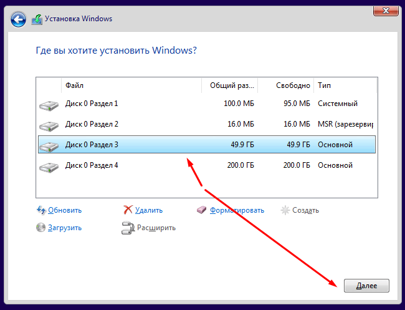Click the starburst icon next to Создать

[x=285, y=210]
